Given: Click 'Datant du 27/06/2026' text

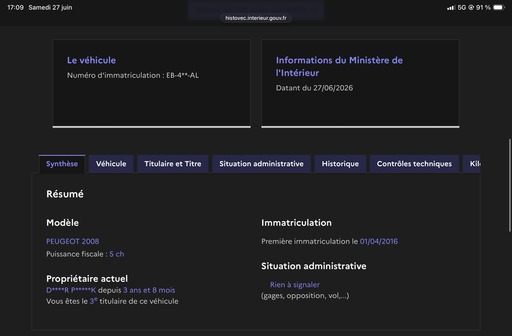Looking at the screenshot, I should [x=314, y=88].
